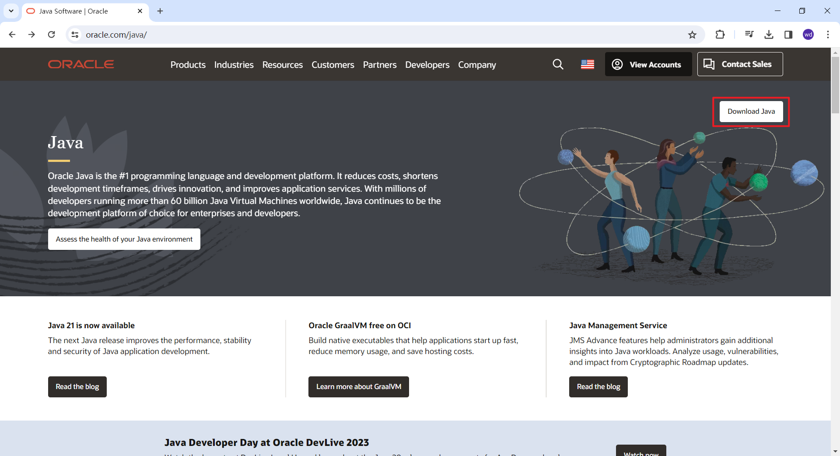
Task: Click the scrollbar up arrow
Action: pyautogui.click(x=835, y=52)
